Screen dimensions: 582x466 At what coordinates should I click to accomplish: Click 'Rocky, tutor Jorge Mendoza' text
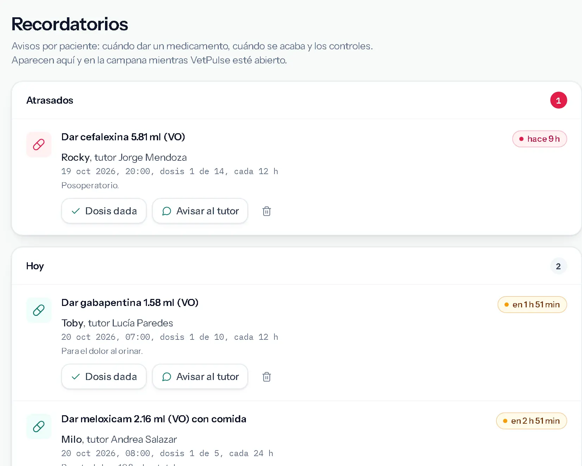pyautogui.click(x=124, y=157)
